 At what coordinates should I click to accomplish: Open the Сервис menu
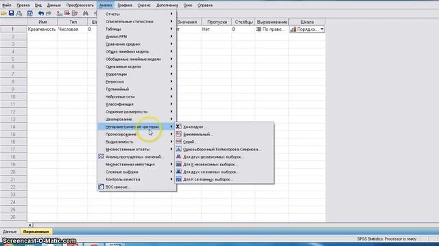pyautogui.click(x=144, y=5)
